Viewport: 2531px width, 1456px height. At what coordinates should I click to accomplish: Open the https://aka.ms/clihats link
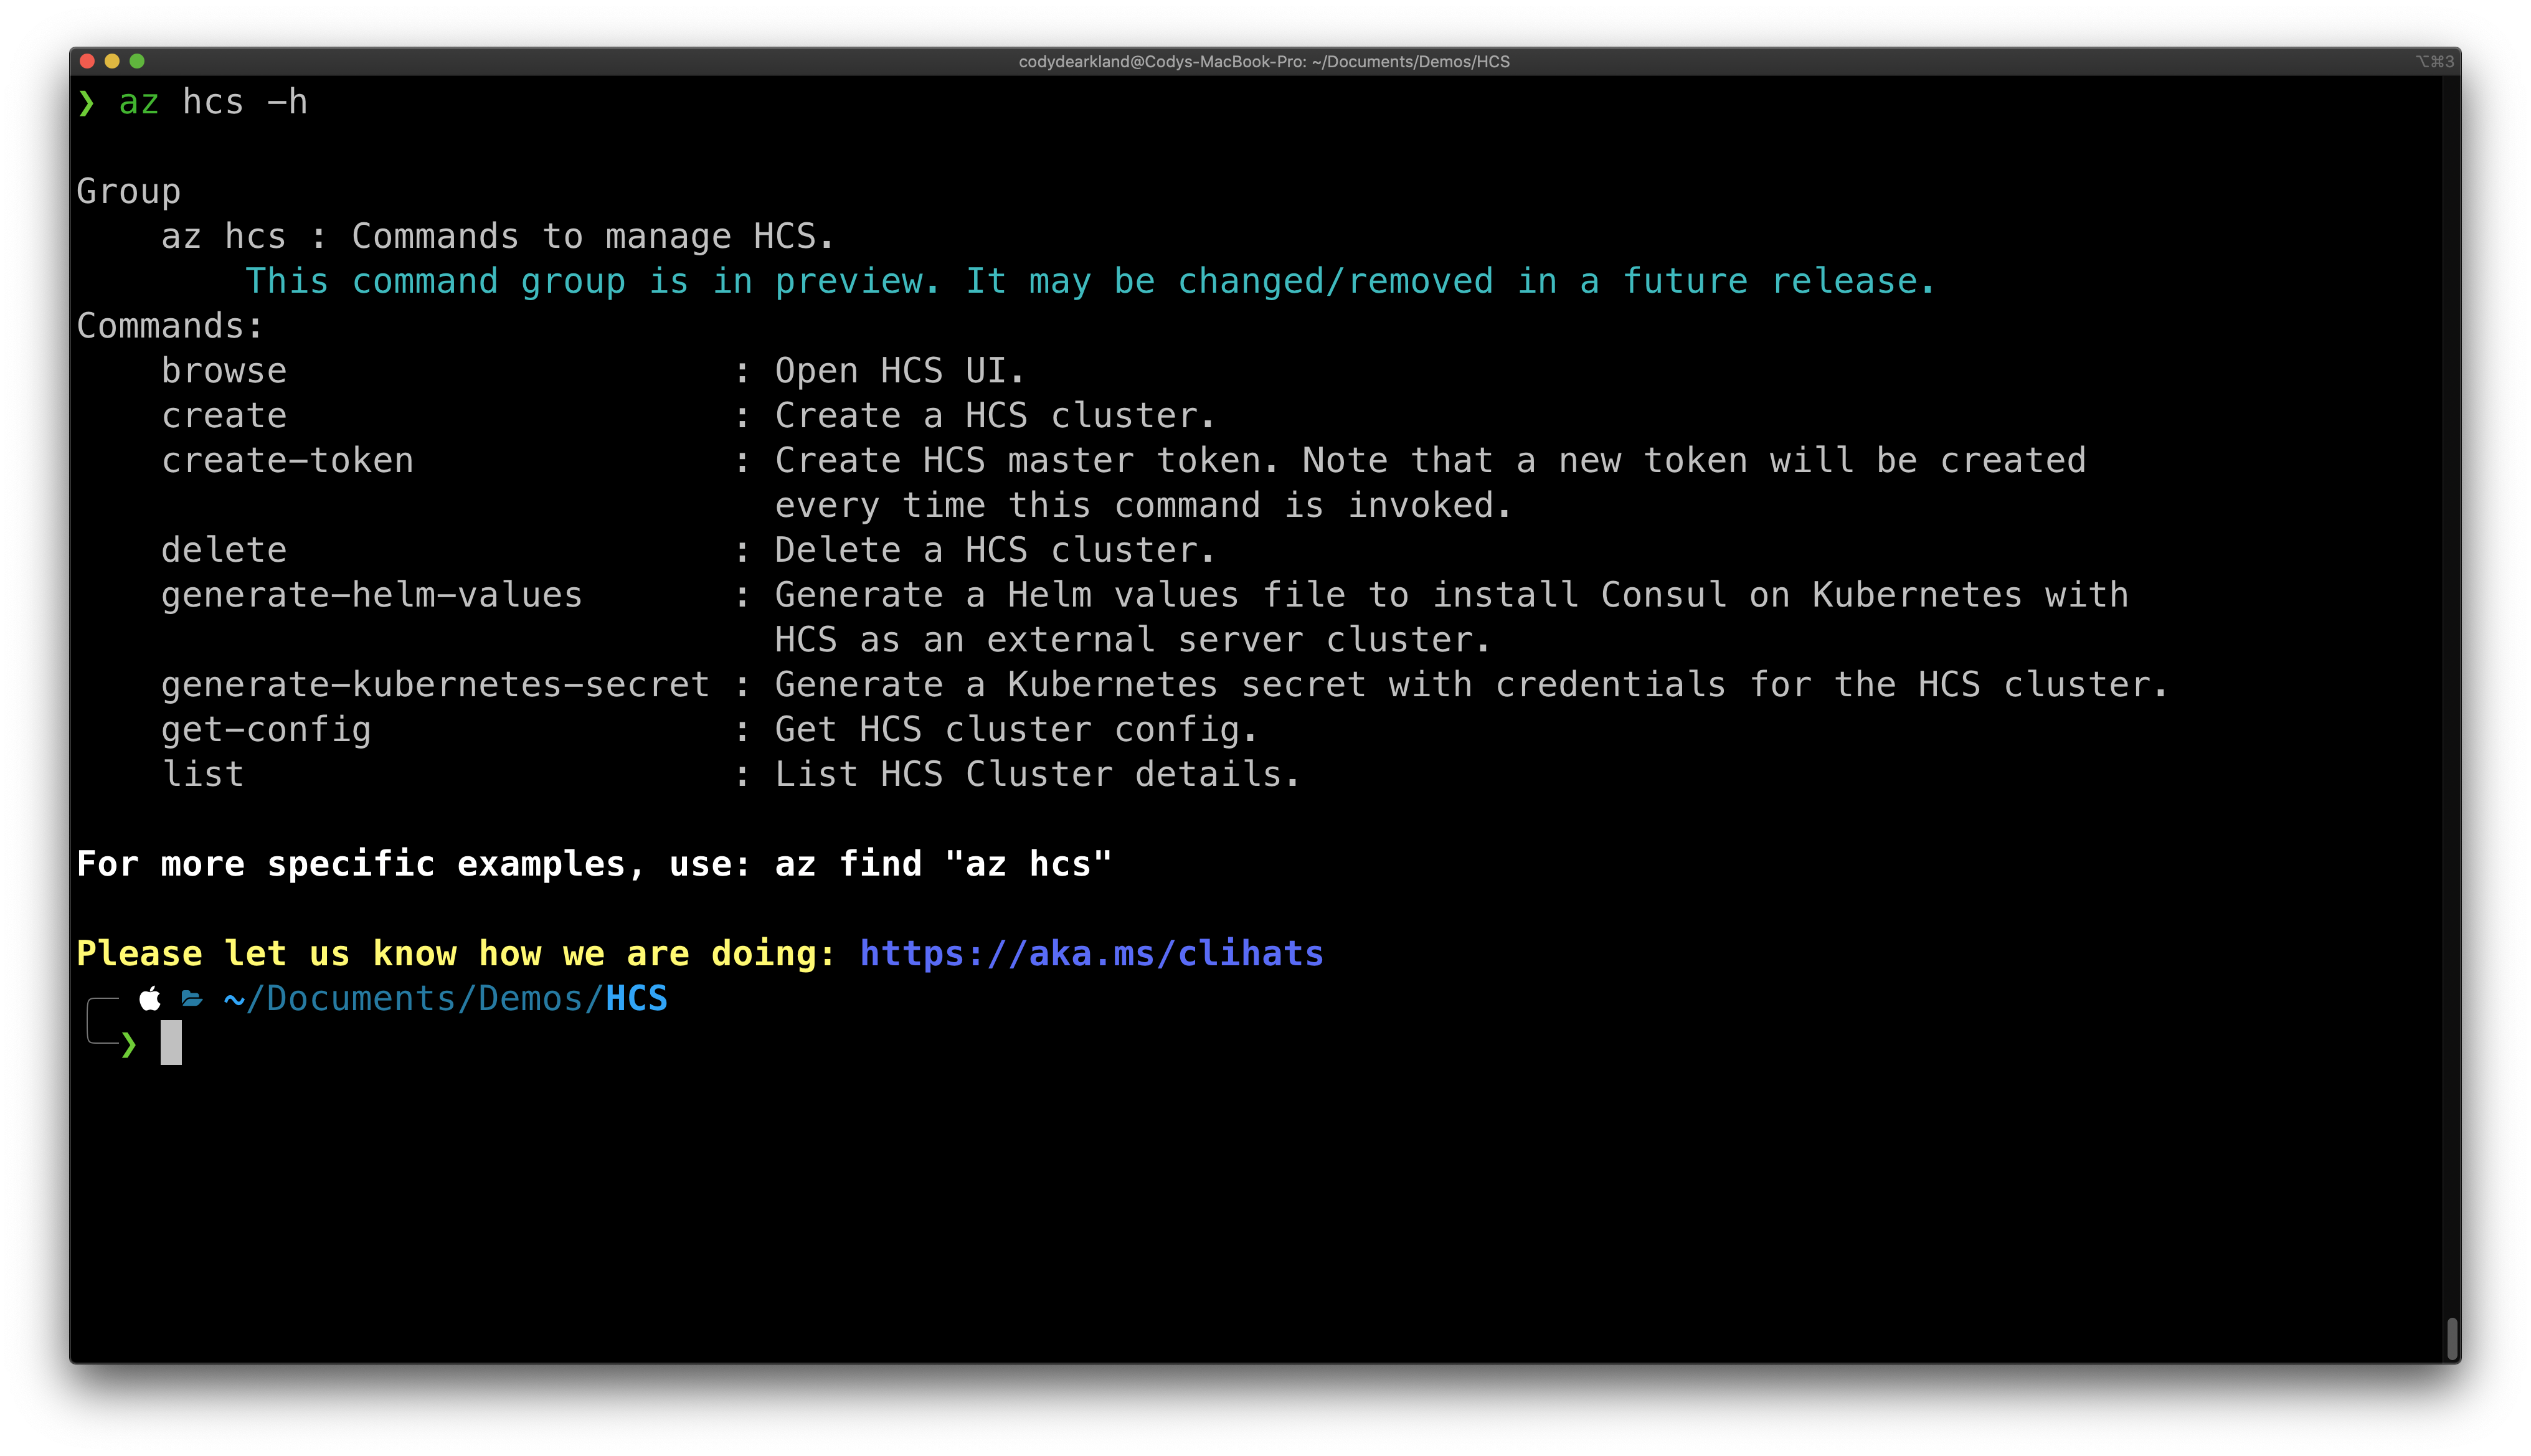(x=1091, y=953)
